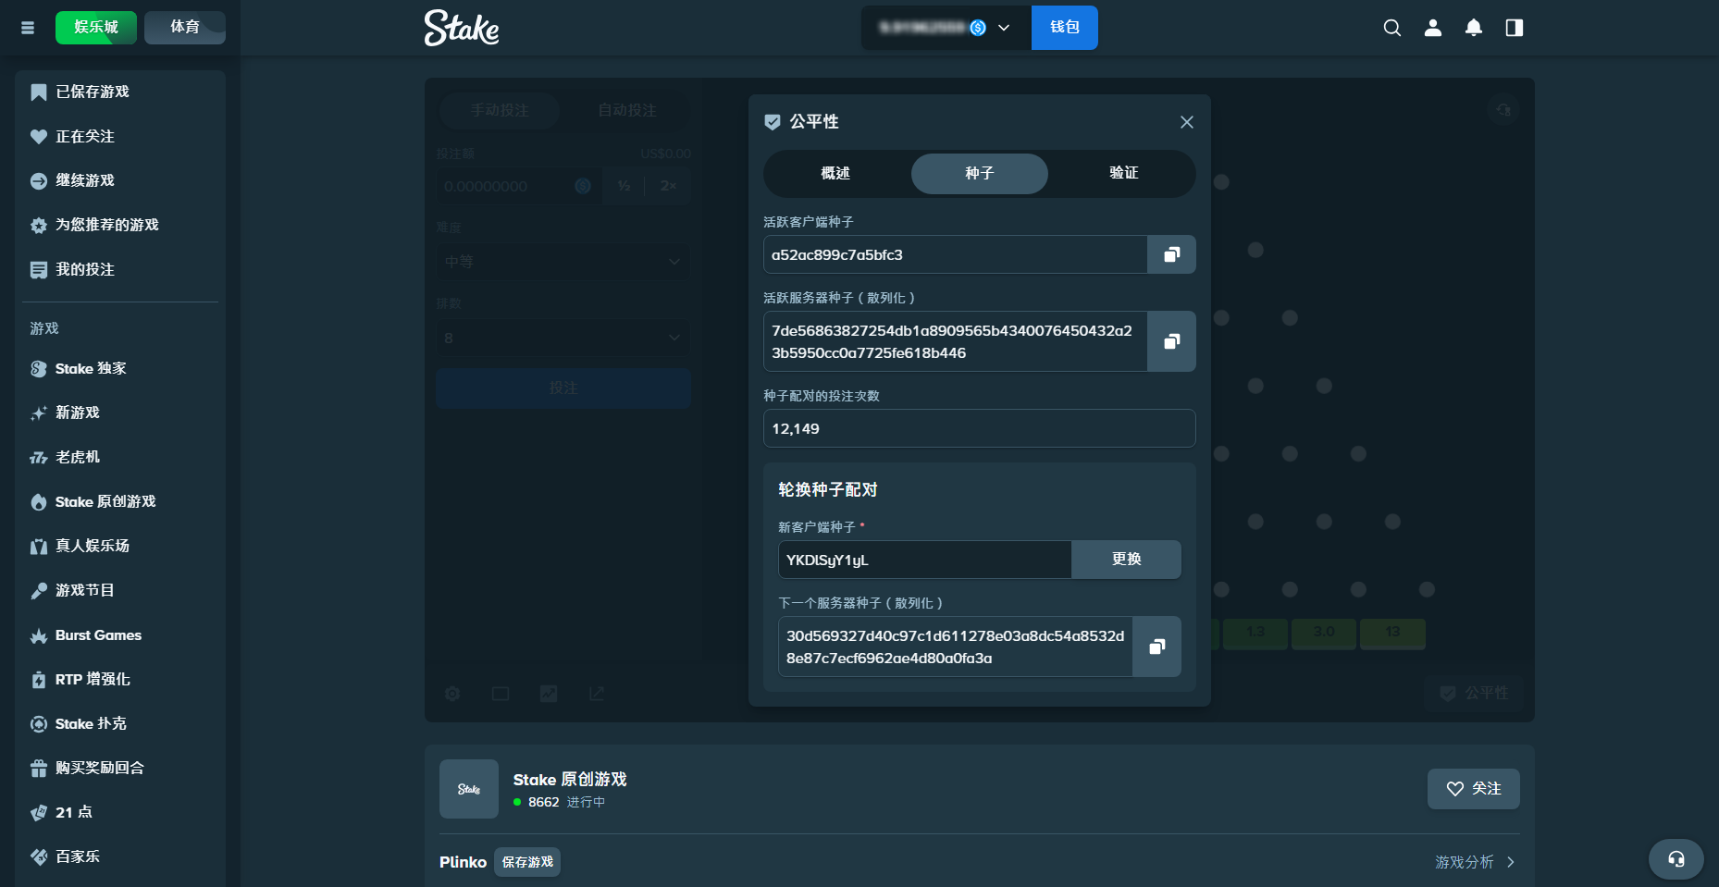Open the hamburger menu icon
Viewport: 1719px width, 887px height.
(x=28, y=28)
